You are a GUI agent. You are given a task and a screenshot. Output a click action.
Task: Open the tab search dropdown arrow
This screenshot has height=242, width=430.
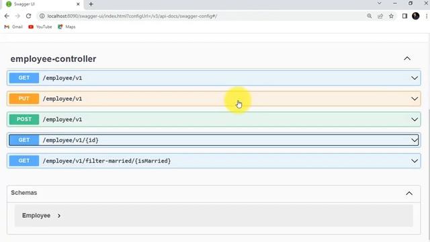(379, 3)
